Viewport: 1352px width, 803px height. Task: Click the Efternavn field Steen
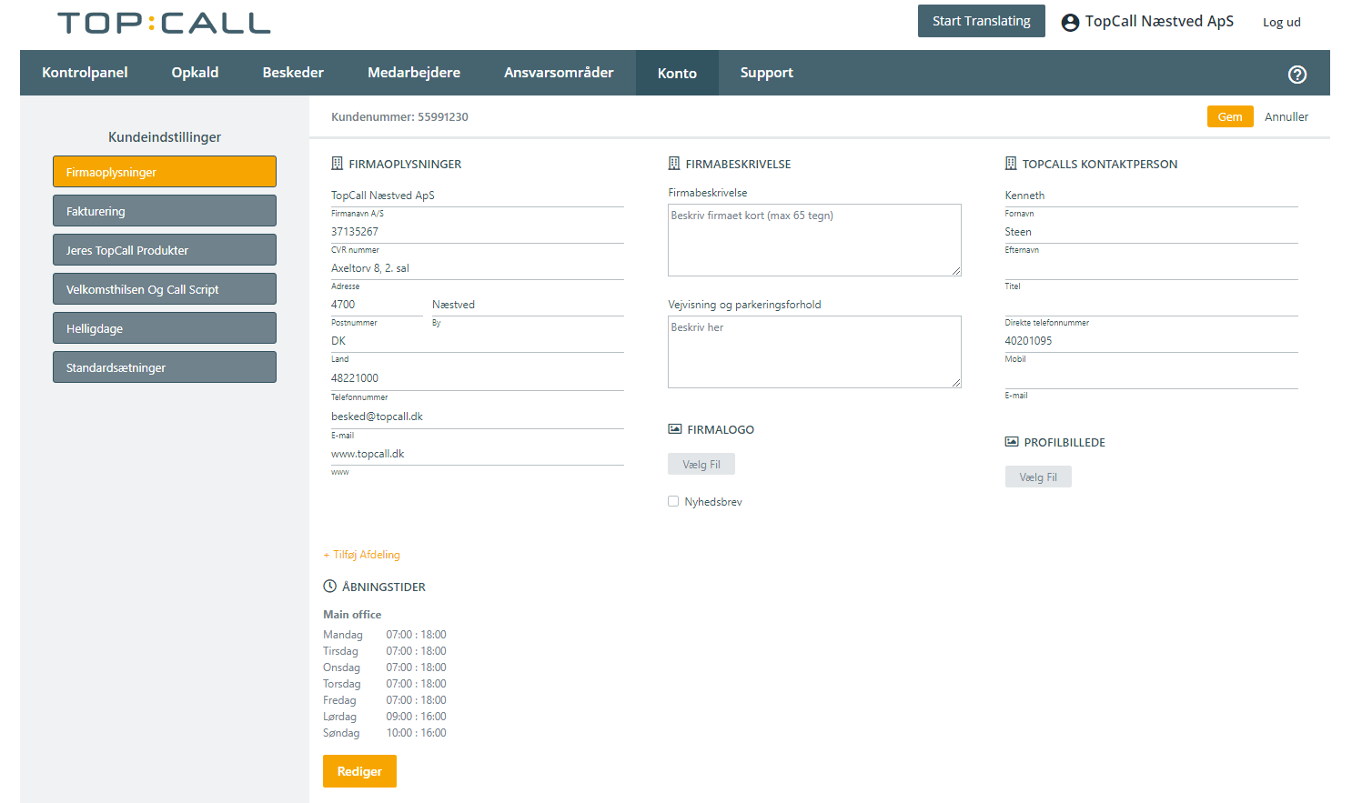[x=1151, y=232]
